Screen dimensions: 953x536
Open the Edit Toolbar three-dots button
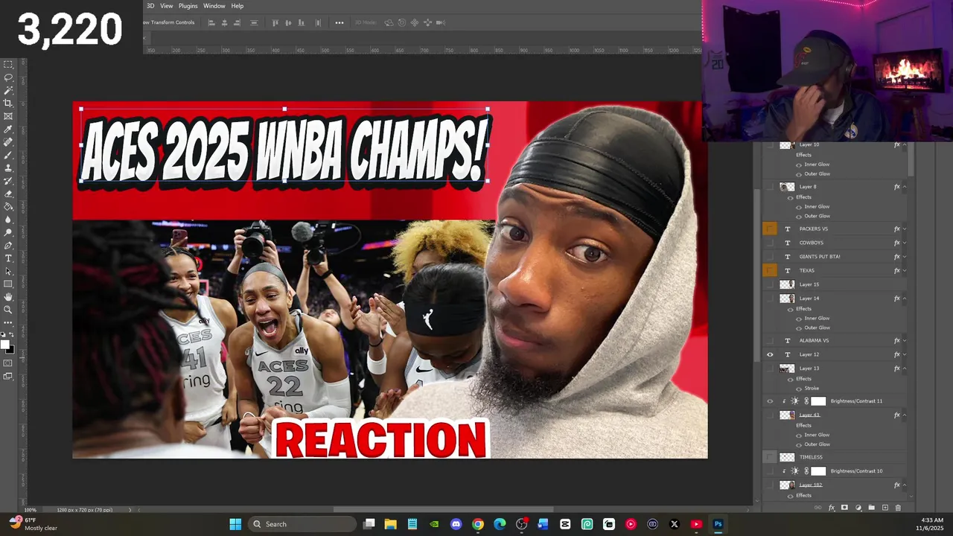(x=8, y=322)
